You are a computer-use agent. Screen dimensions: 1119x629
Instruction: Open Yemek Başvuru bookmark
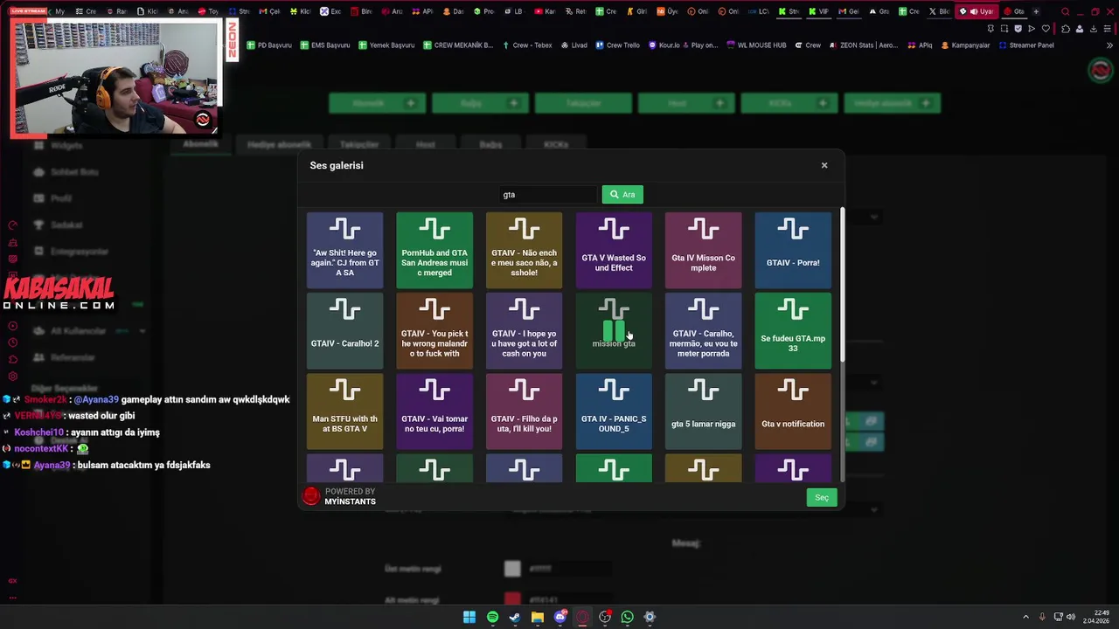click(386, 45)
